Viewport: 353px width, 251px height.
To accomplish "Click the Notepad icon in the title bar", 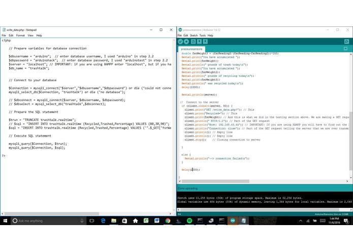I will click(4, 29).
